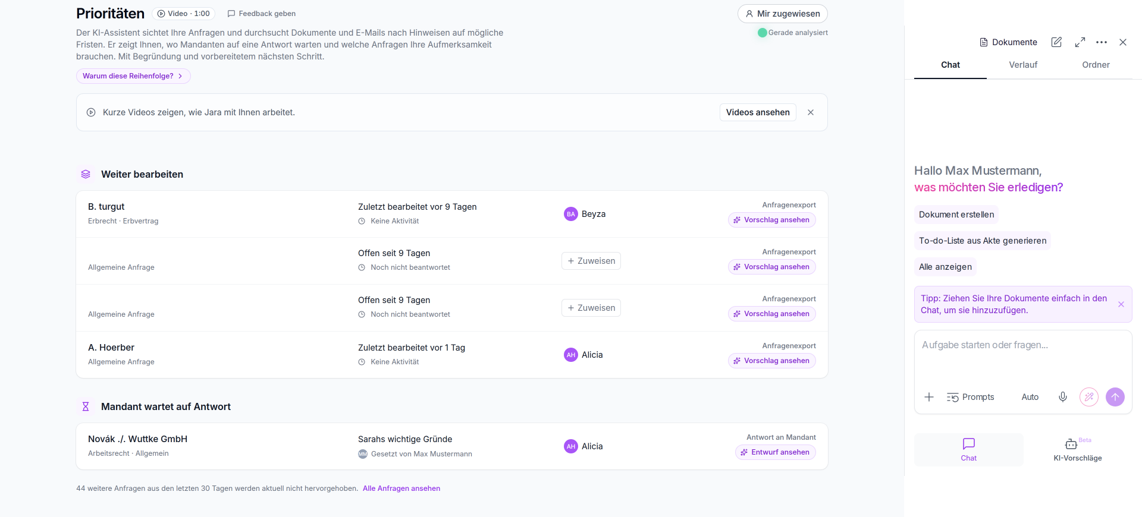Screen dimensions: 1142x517
Task: View Vorschlag ansehen for A. Hoerber
Action: [772, 361]
